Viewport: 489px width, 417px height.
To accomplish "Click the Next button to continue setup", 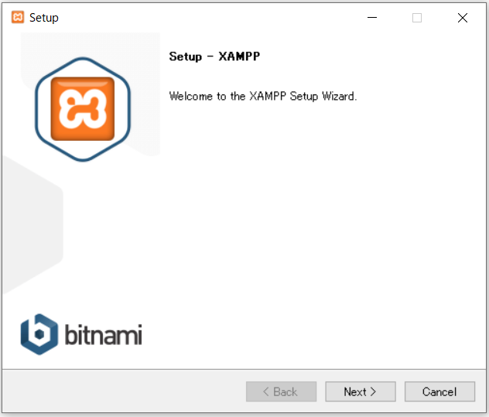I will point(361,391).
